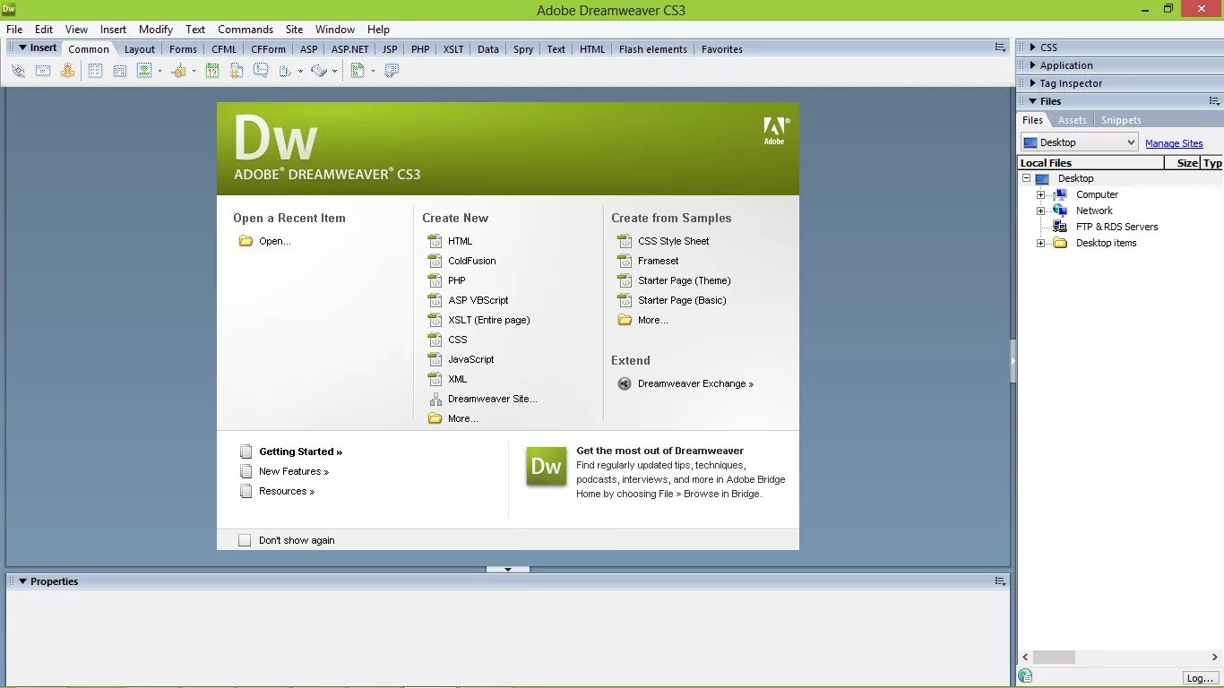Screen dimensions: 1224x688
Task: Open the Script dropdown arrow
Action: 334,71
